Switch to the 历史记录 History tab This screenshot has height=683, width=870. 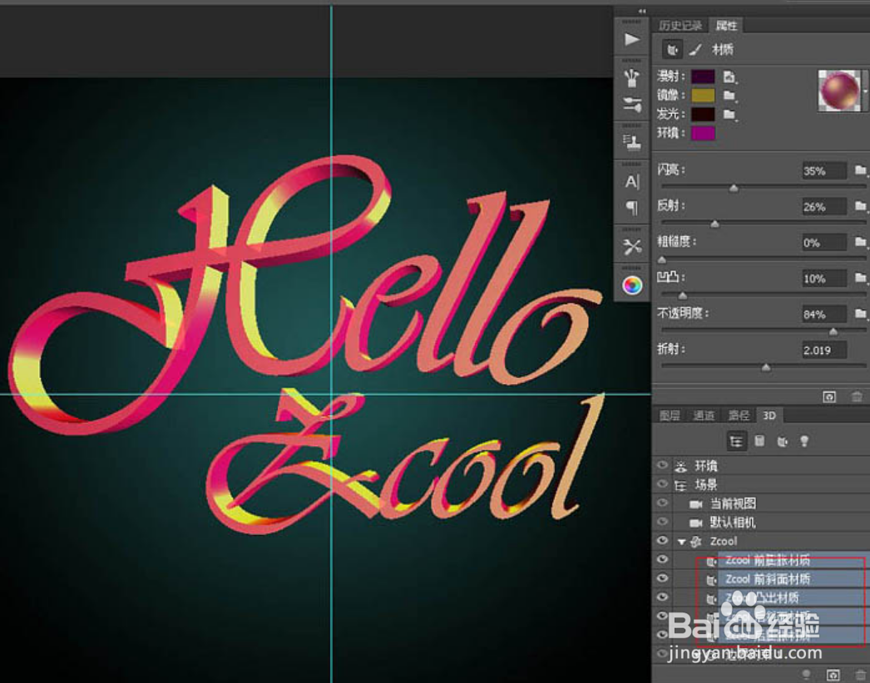pos(680,26)
